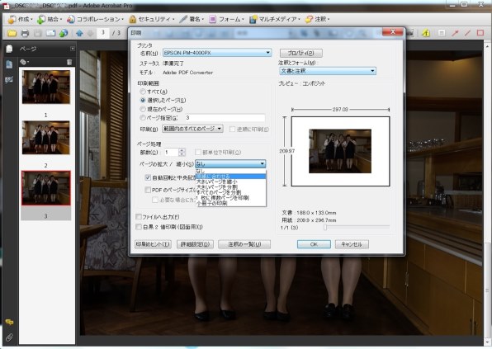Screen dimensions: 492x349
Task: Toggle 'PDFのページサイズ' checkbox
Action: [148, 190]
